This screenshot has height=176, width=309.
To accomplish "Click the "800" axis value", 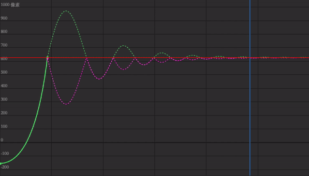I will pyautogui.click(x=4, y=32).
